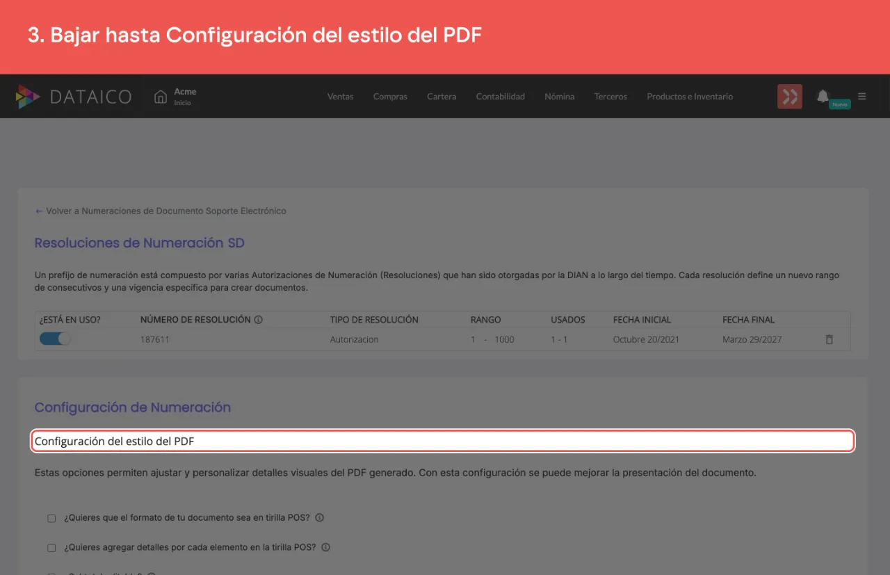Image resolution: width=890 pixels, height=575 pixels.
Task: Open the Ventas menu
Action: point(341,97)
